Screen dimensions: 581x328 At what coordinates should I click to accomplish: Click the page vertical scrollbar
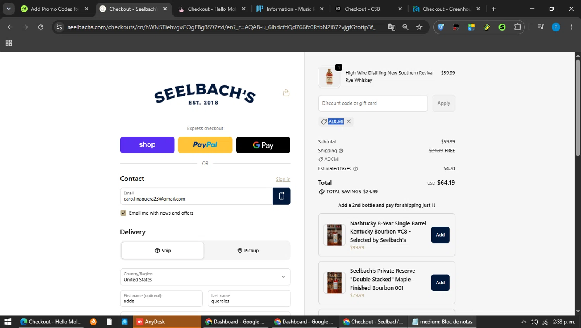click(578, 108)
